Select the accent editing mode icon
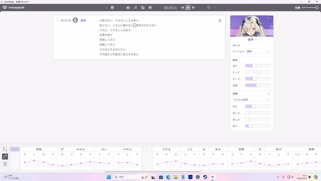321x181 pixels. 5,149
